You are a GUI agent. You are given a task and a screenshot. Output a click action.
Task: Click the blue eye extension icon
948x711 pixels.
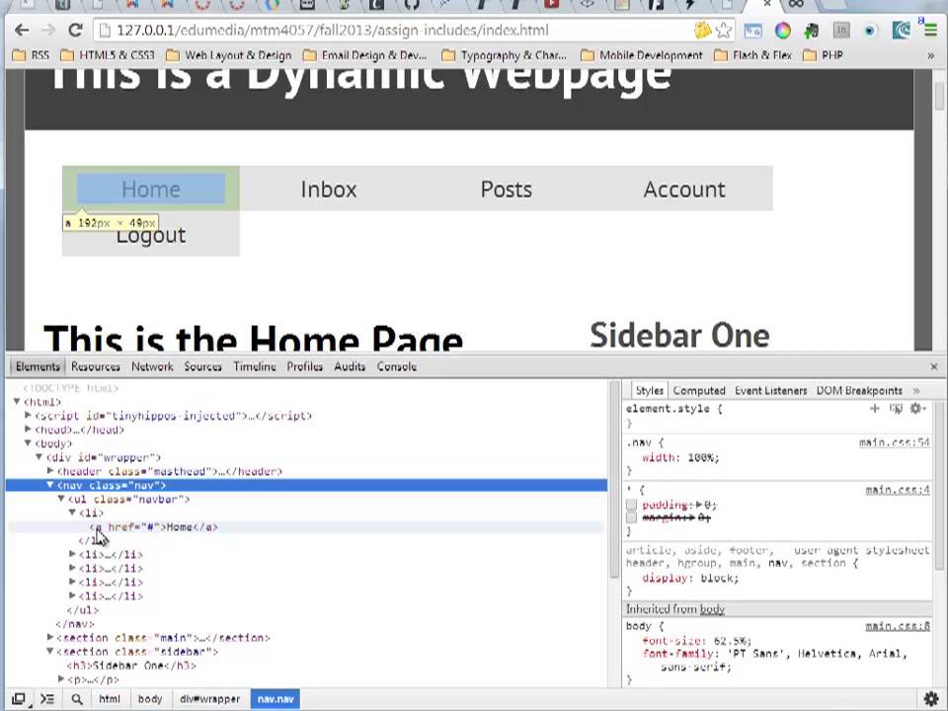click(870, 31)
